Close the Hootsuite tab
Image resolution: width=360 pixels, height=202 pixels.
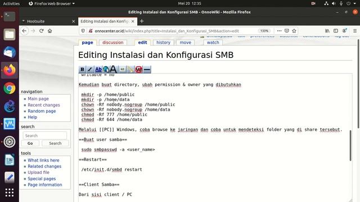74,21
